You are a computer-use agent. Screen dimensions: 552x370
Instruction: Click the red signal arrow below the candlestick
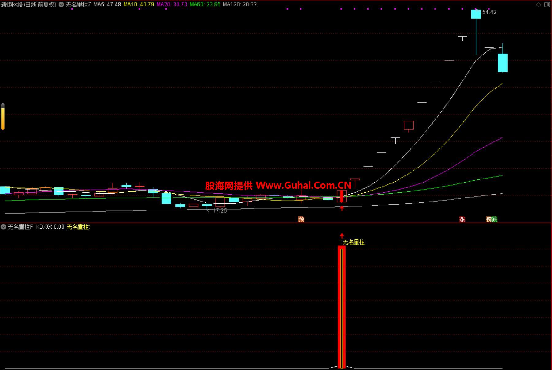point(342,208)
